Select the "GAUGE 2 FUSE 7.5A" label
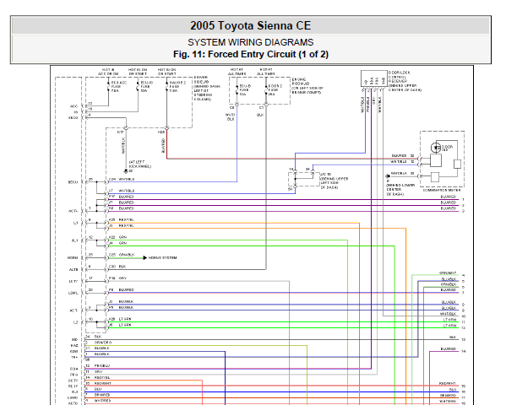Viewport: 506px width, 405px height. point(177,87)
